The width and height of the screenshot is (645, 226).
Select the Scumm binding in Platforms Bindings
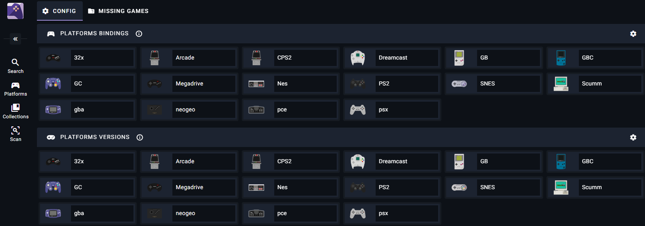click(x=595, y=83)
